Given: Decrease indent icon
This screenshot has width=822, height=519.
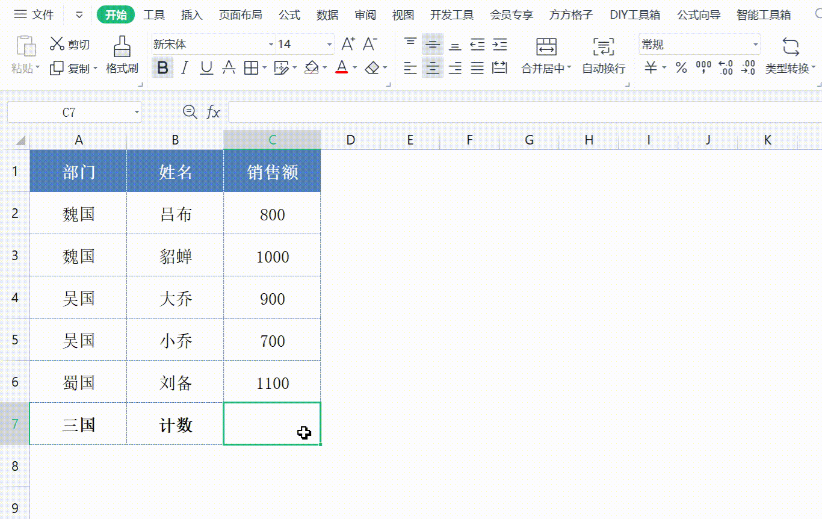Looking at the screenshot, I should click(x=478, y=44).
